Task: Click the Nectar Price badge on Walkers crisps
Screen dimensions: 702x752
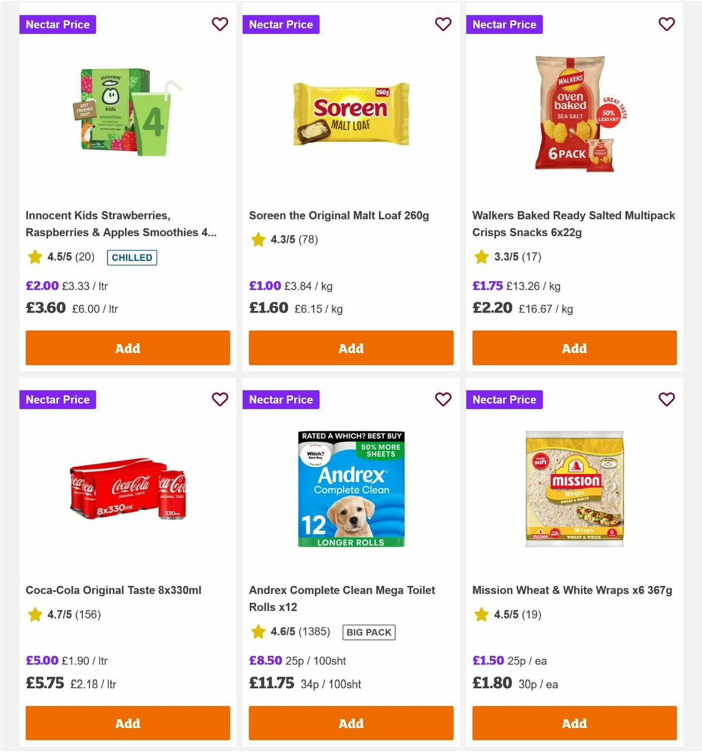Action: coord(504,24)
